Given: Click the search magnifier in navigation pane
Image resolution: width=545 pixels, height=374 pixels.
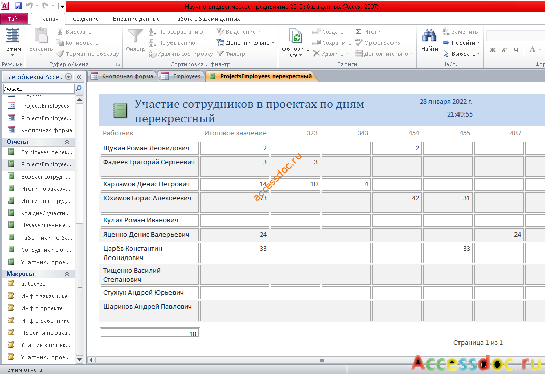Looking at the screenshot, I should point(79,89).
